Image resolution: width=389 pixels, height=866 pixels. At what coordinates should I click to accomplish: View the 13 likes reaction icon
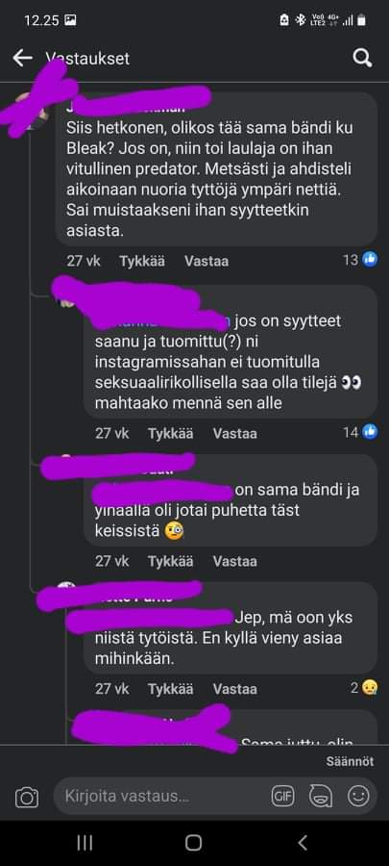click(370, 260)
